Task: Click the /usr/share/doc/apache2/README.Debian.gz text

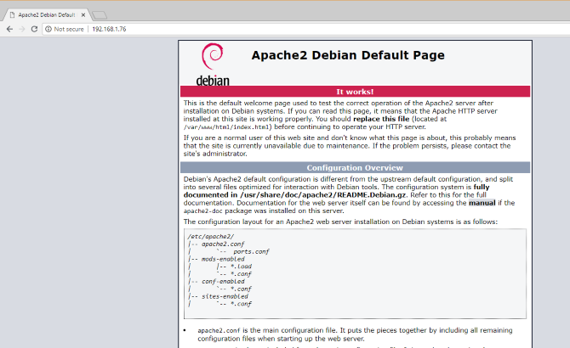Action: coord(322,195)
